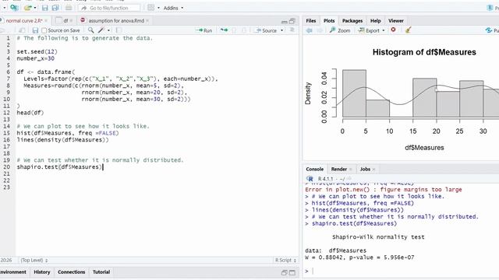Click the open file folder icon
The image size is (499, 280).
[x=28, y=8]
